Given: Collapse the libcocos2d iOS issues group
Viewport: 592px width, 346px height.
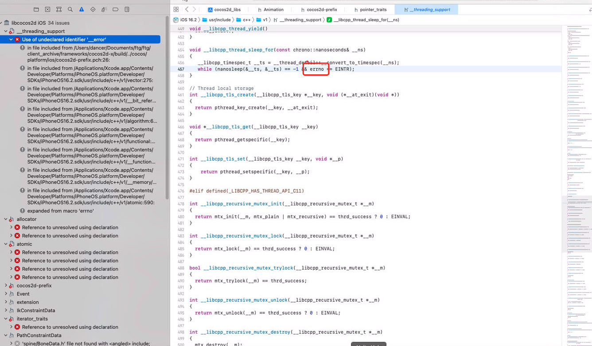Looking at the screenshot, I should coord(2,23).
